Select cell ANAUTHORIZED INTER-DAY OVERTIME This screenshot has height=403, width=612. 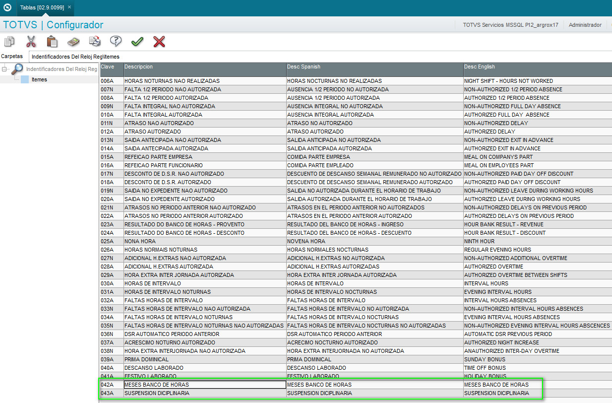tap(538, 351)
